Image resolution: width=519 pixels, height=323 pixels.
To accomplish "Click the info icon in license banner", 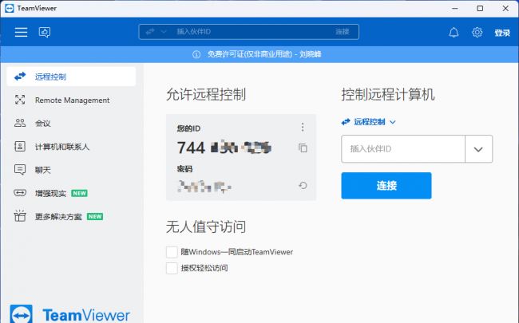I will point(196,54).
